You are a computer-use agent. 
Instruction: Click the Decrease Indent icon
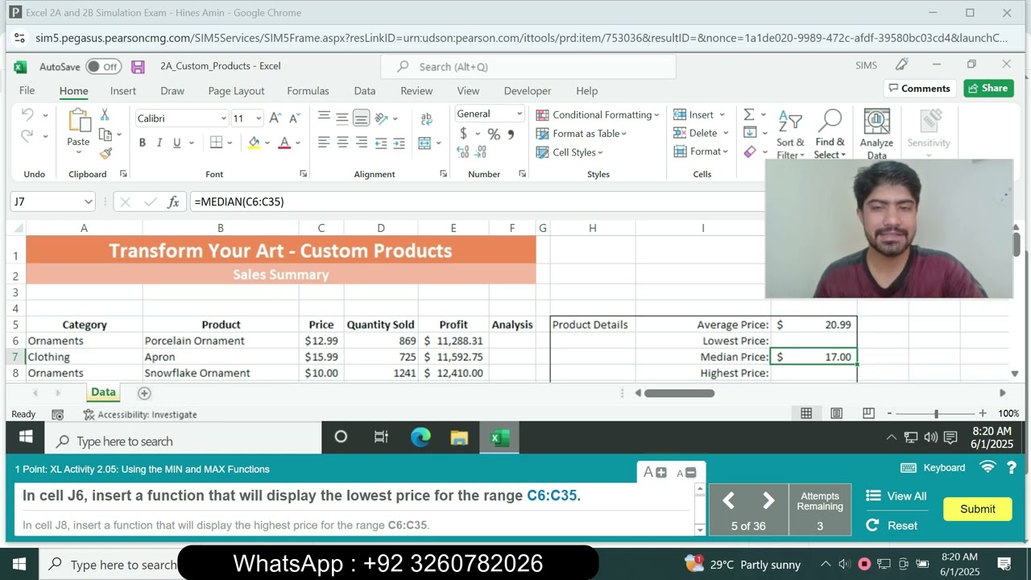381,143
